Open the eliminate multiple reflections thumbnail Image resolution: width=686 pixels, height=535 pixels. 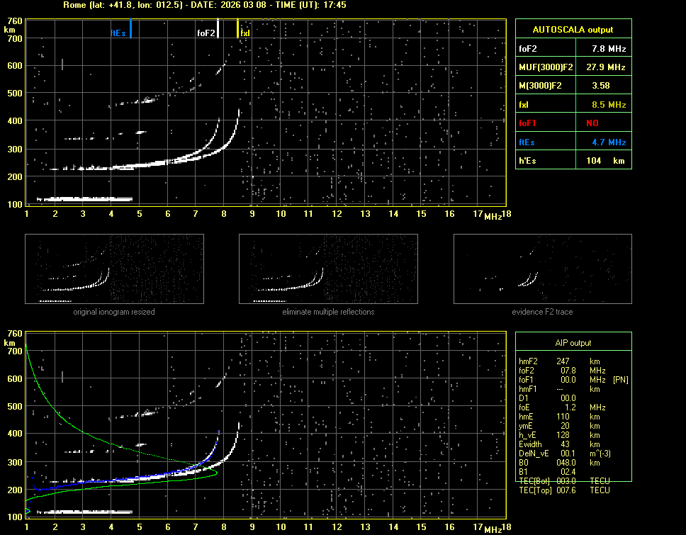[x=328, y=269]
